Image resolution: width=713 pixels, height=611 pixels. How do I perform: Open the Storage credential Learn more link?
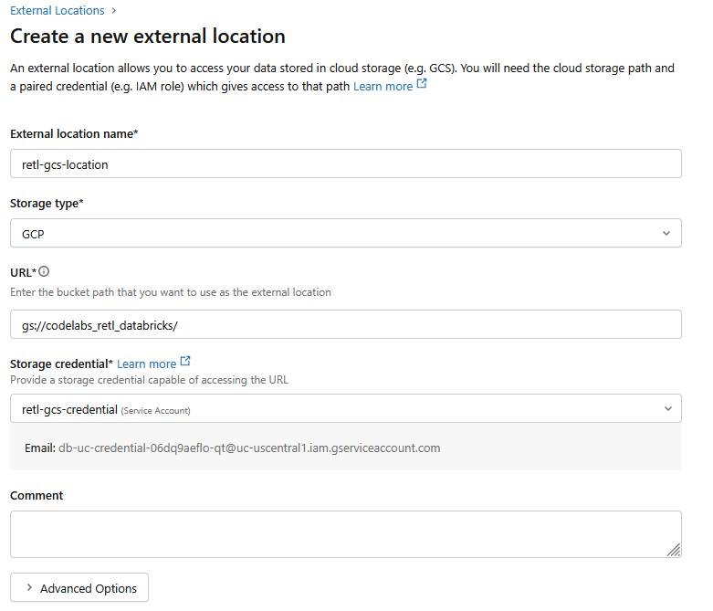click(146, 363)
